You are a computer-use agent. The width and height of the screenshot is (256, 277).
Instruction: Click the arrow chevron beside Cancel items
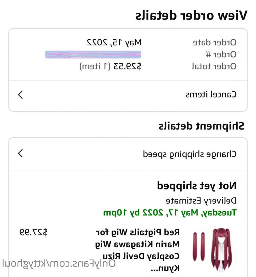20,95
